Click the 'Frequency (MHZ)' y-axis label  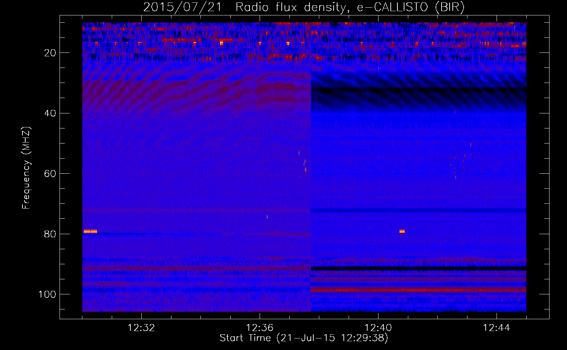[26, 168]
